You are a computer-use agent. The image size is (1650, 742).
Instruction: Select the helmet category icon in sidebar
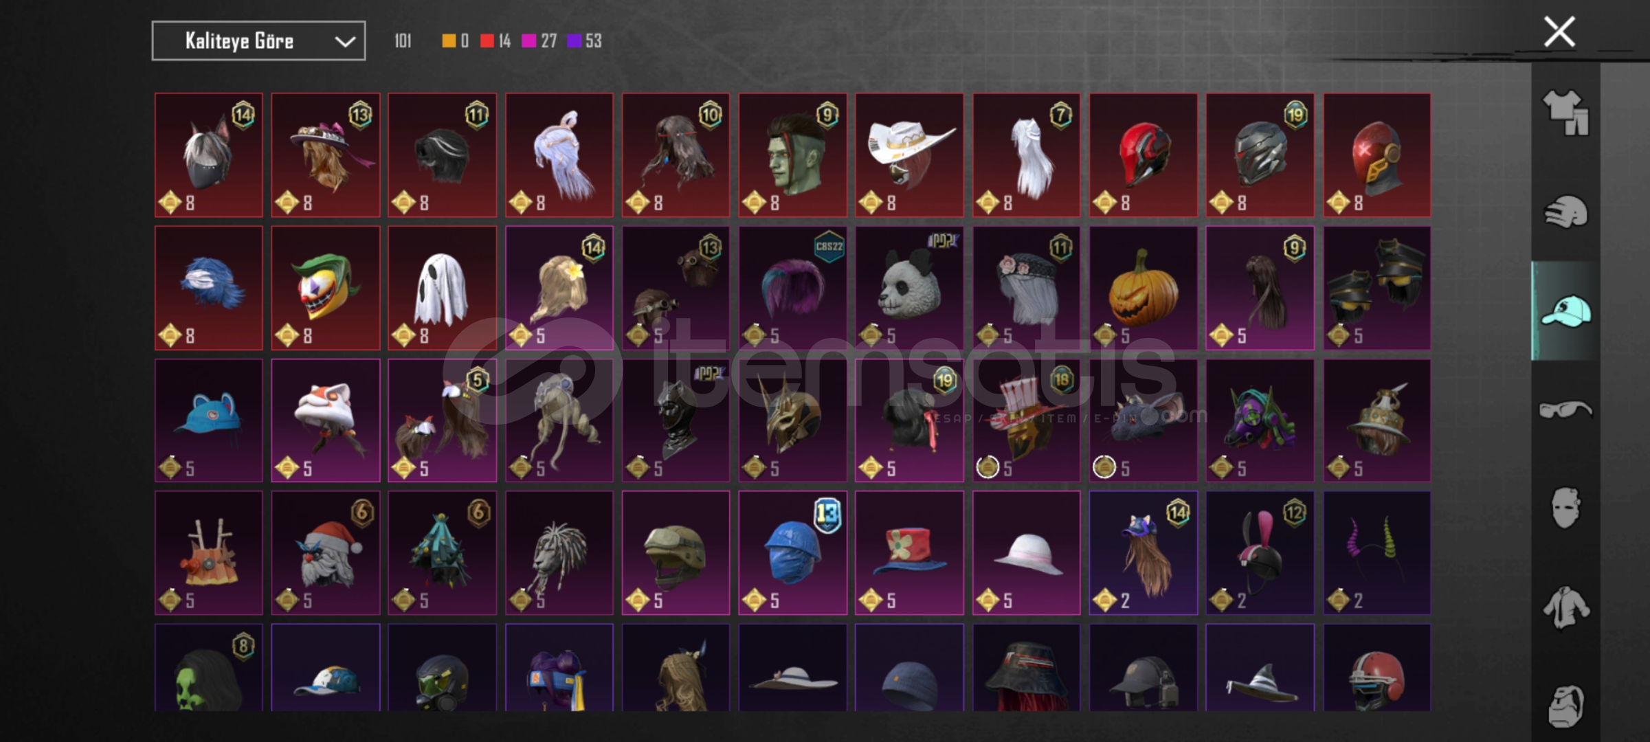[x=1565, y=212]
